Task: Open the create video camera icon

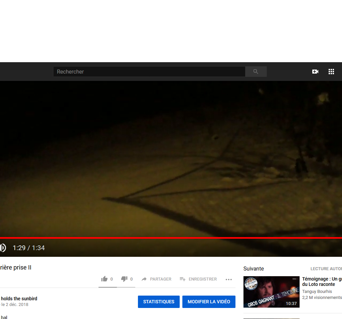Action: click(315, 72)
